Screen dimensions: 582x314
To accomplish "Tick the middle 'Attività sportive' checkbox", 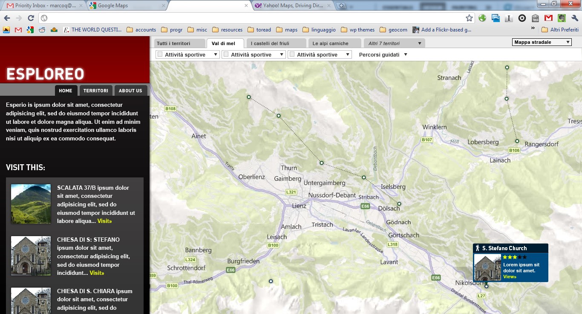I will tap(226, 54).
